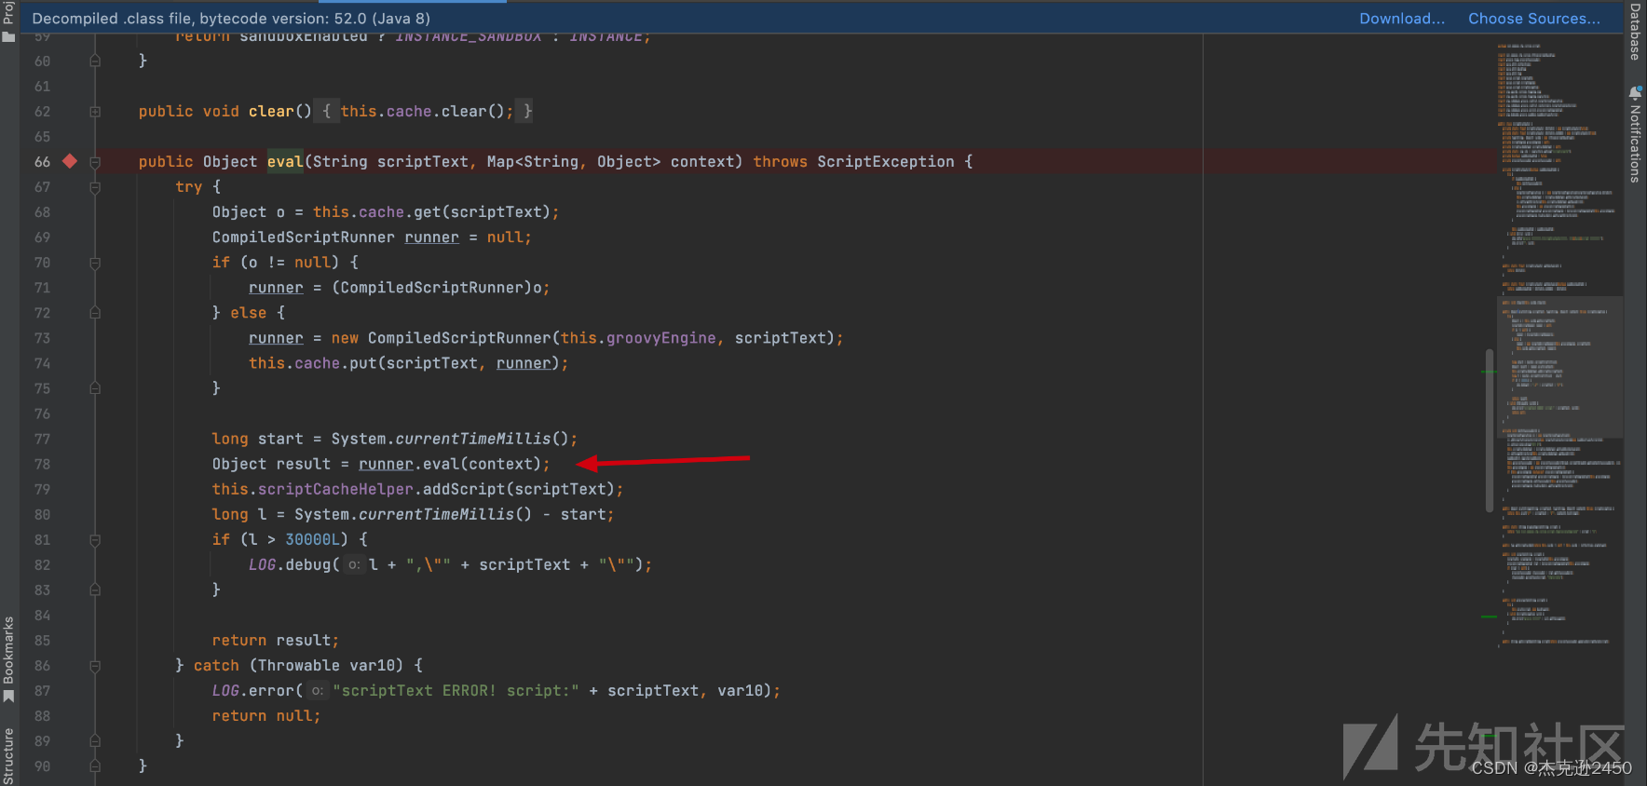Open the Structure tool window tab
The image size is (1647, 786).
click(9, 756)
